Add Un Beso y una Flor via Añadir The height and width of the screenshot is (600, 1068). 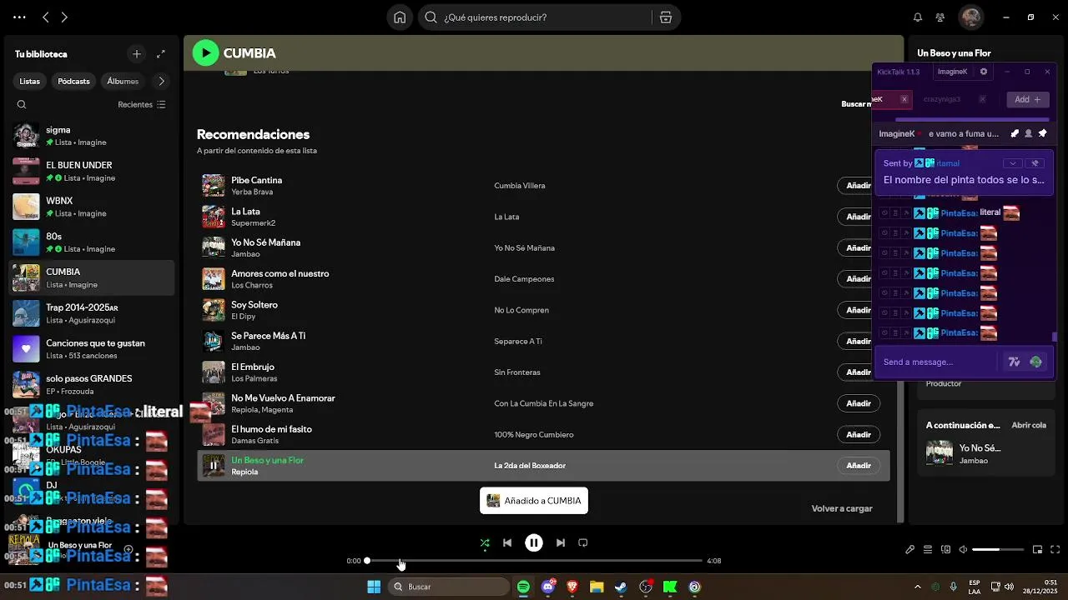pos(859,465)
